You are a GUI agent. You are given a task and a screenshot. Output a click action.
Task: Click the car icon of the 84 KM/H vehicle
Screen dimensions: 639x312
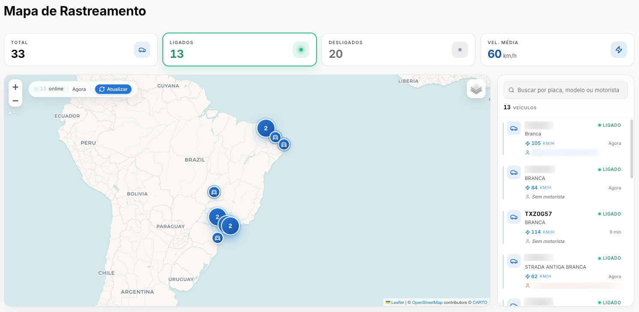tap(514, 172)
